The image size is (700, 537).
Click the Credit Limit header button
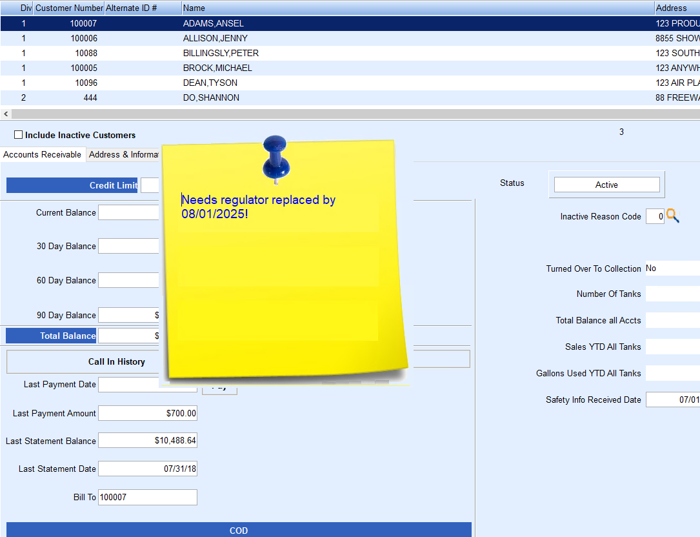click(x=72, y=185)
